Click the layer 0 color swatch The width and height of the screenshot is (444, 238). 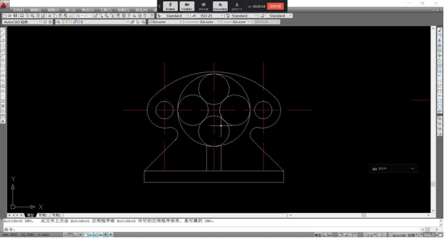(78, 22)
